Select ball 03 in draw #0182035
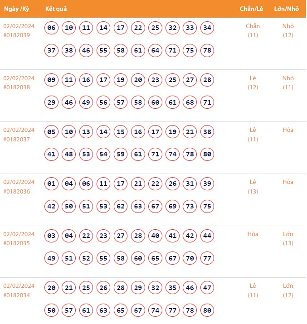307x324 pixels. (x=52, y=236)
